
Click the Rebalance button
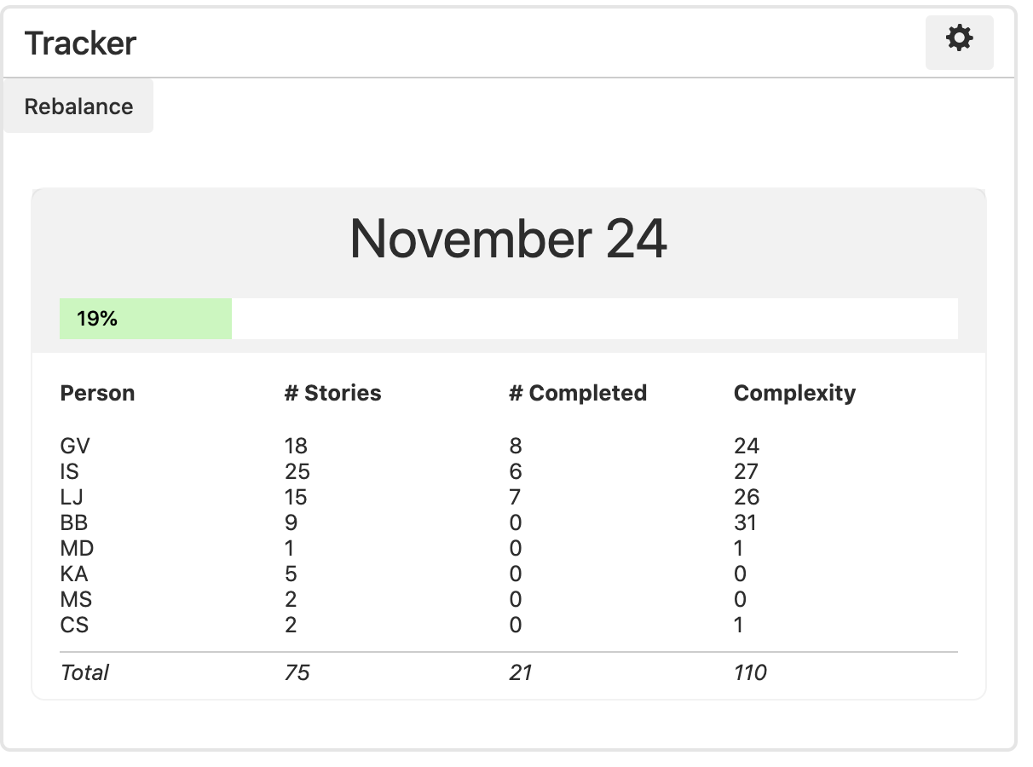click(x=79, y=106)
